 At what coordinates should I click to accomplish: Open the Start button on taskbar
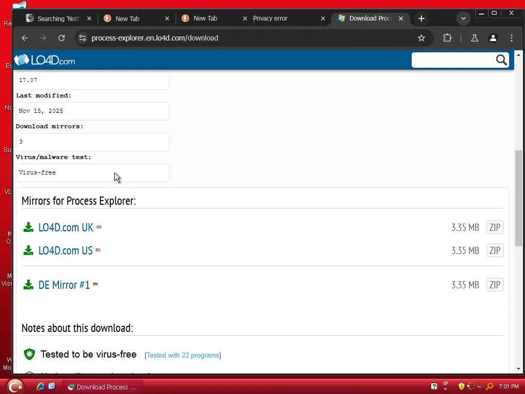click(15, 386)
